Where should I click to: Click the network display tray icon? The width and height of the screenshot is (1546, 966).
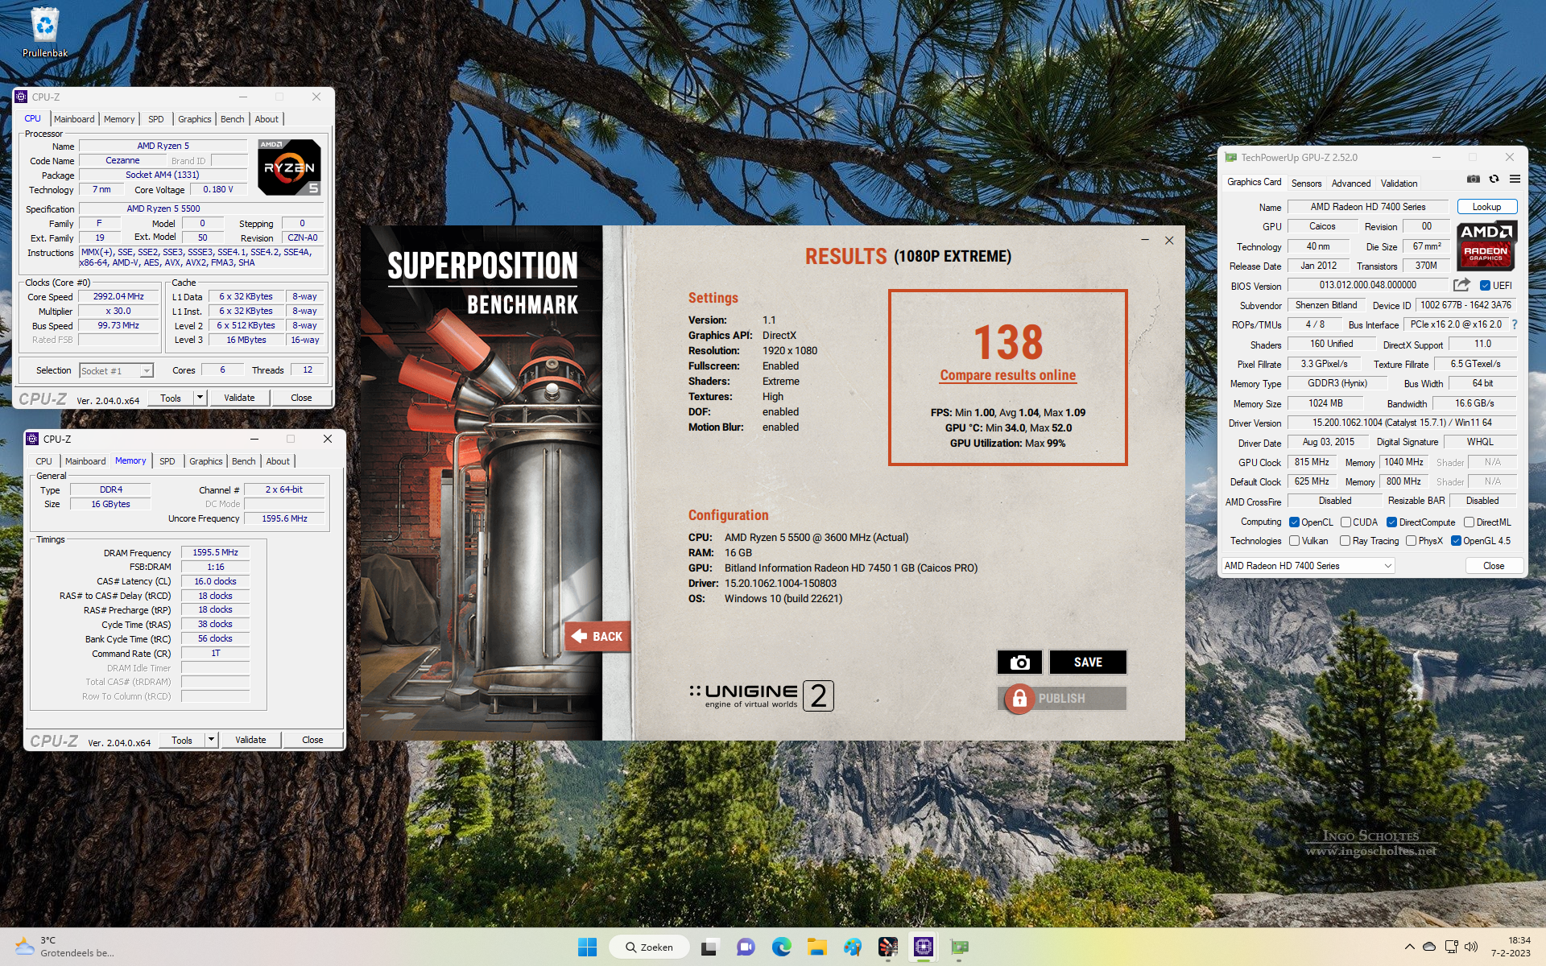coord(1450,947)
